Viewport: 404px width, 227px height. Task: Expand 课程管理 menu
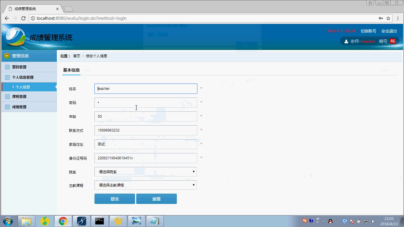point(29,96)
